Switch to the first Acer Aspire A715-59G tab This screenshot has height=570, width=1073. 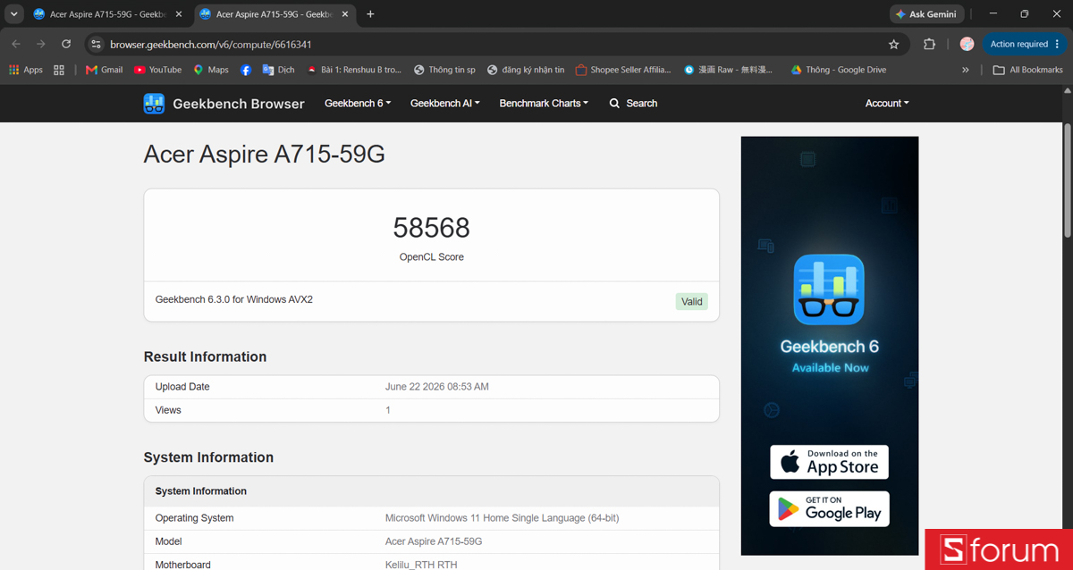pyautogui.click(x=108, y=14)
